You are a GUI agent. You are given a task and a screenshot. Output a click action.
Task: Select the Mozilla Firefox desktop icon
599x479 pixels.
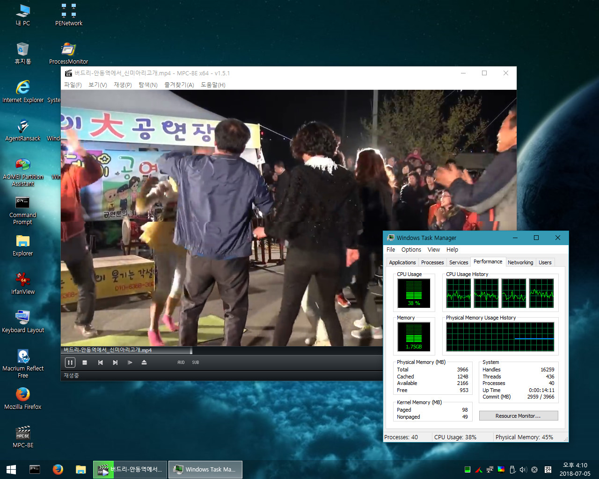point(22,399)
